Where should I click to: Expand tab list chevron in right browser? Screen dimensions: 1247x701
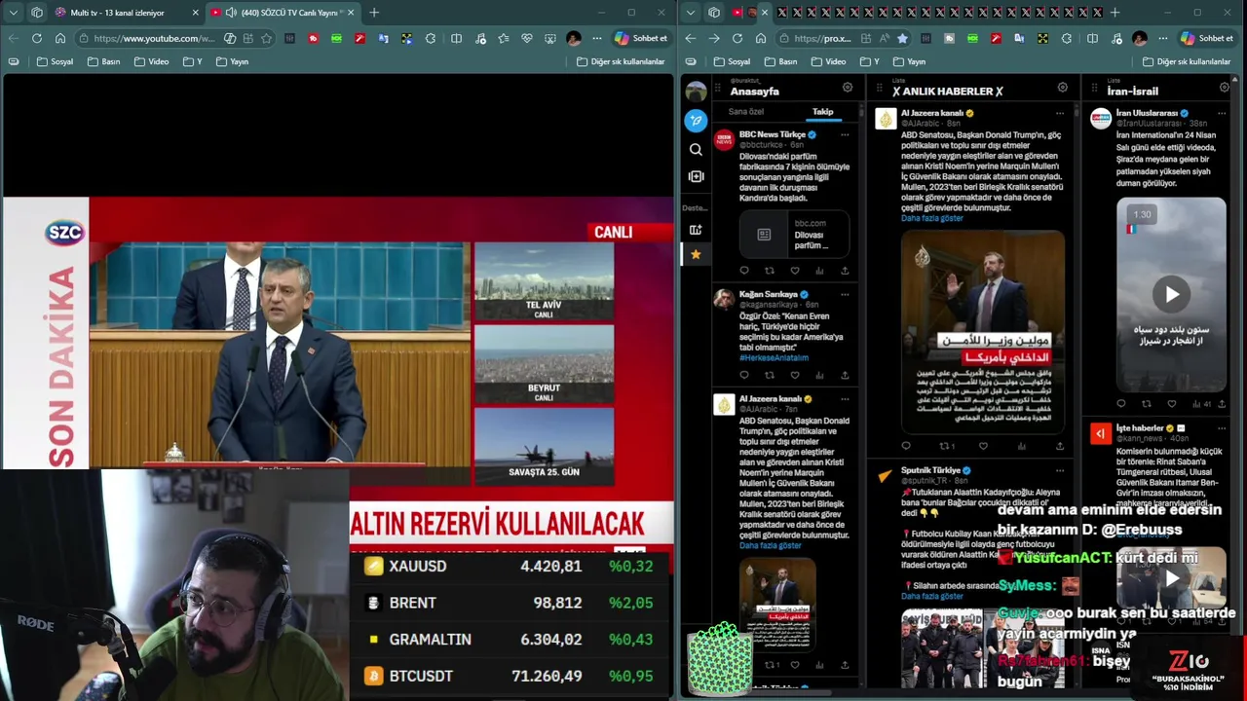[691, 13]
